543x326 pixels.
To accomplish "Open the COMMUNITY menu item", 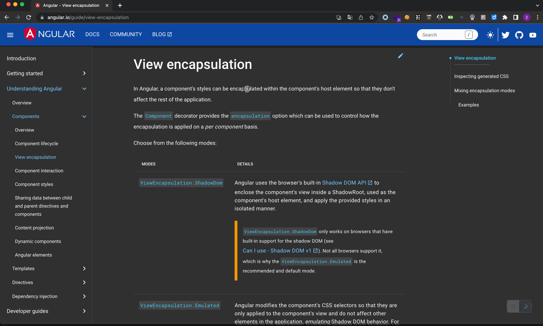I will point(126,34).
